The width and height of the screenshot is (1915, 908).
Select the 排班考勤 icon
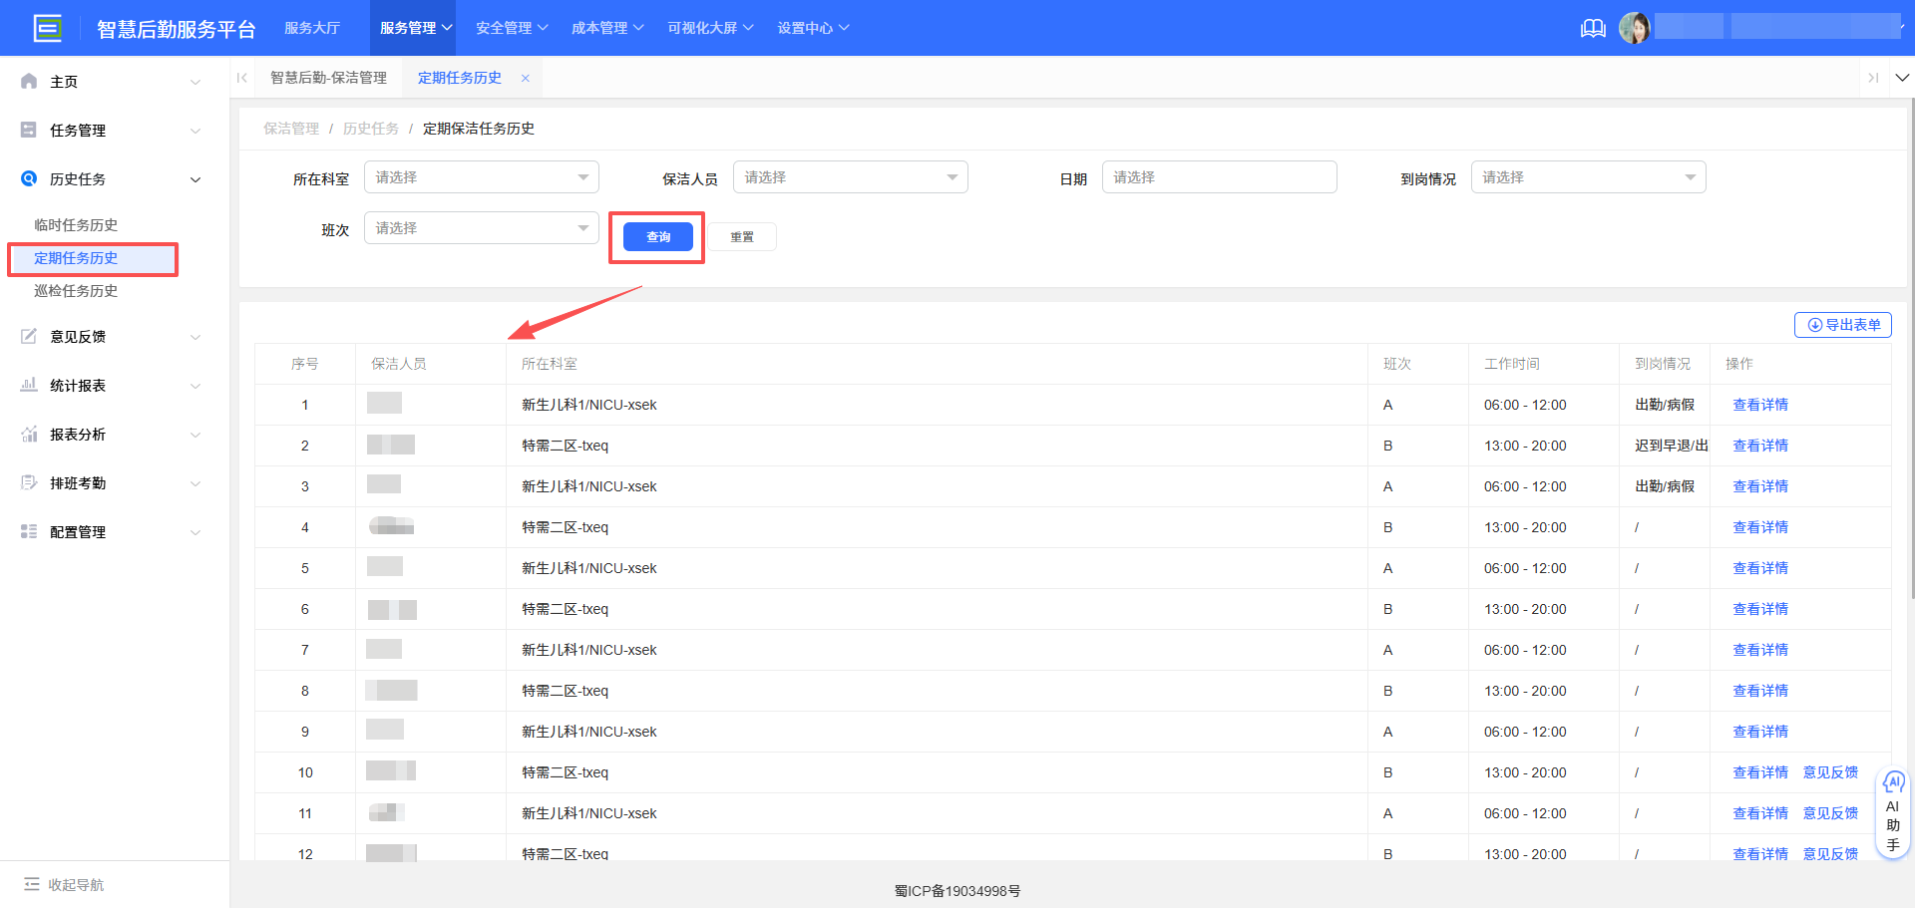(x=28, y=482)
